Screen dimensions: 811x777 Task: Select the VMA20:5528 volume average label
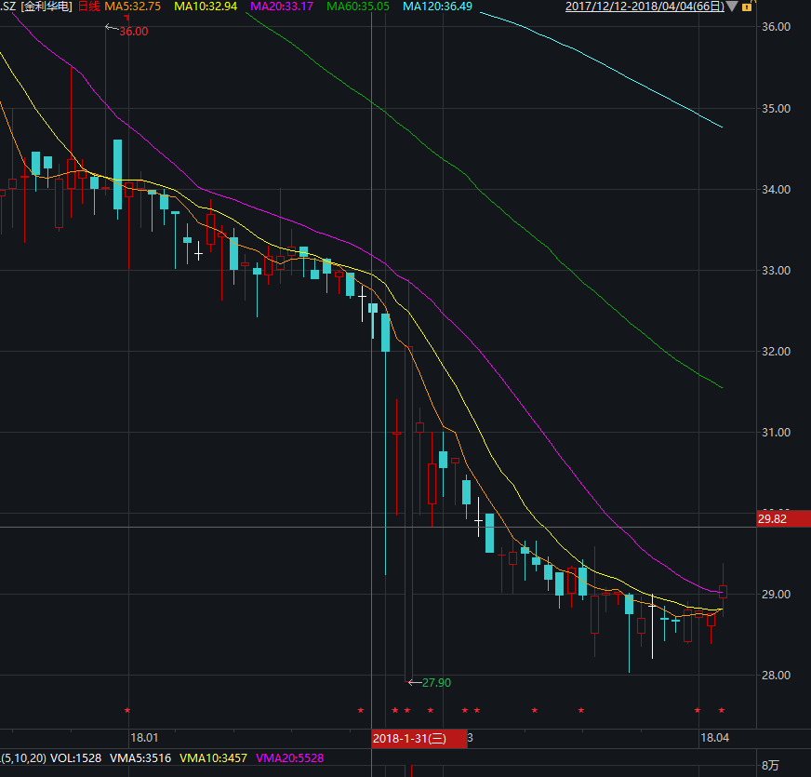(289, 758)
